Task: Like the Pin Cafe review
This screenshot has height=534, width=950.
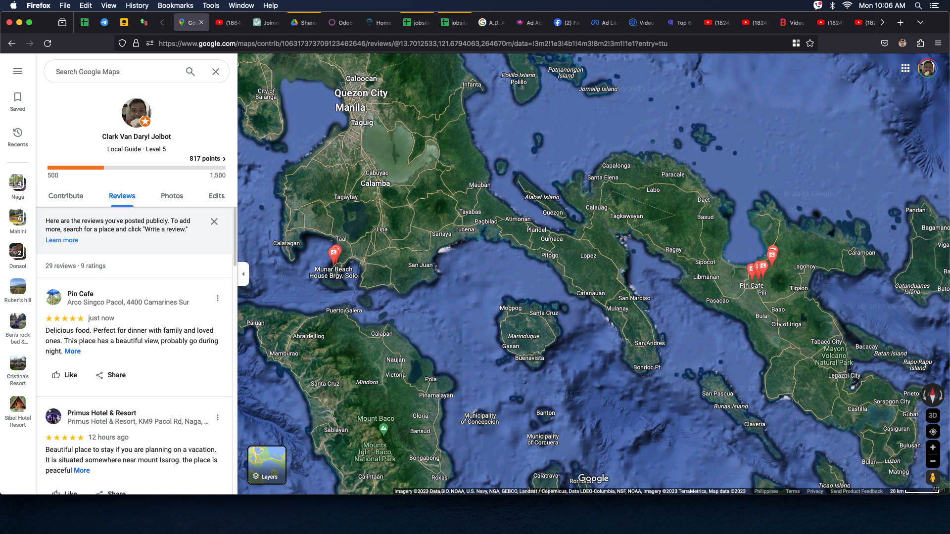Action: [x=64, y=375]
